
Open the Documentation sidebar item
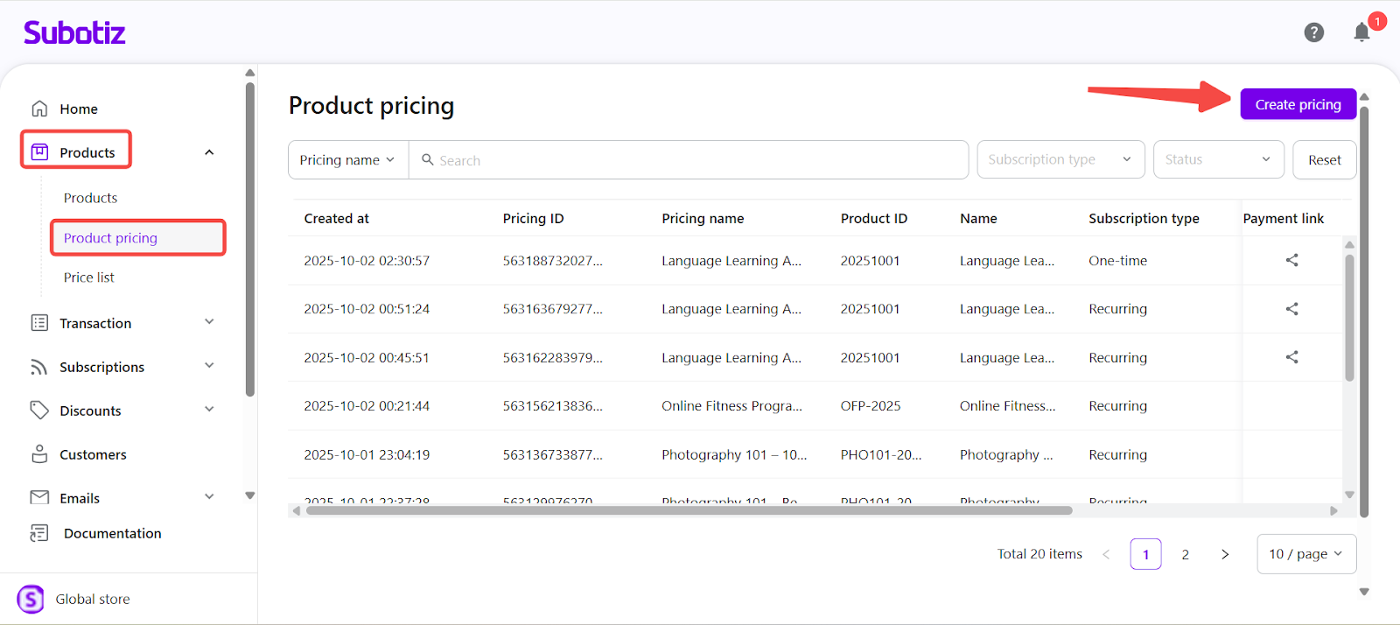coord(112,533)
